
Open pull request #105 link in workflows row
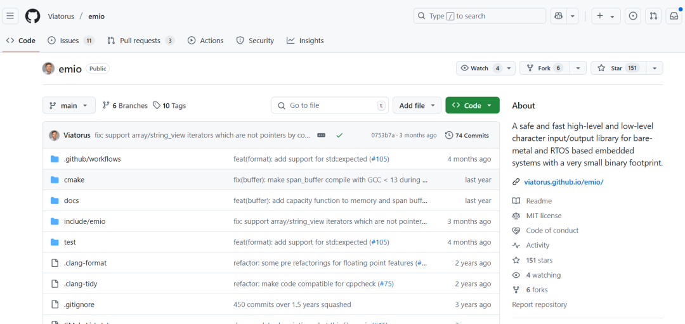click(379, 159)
